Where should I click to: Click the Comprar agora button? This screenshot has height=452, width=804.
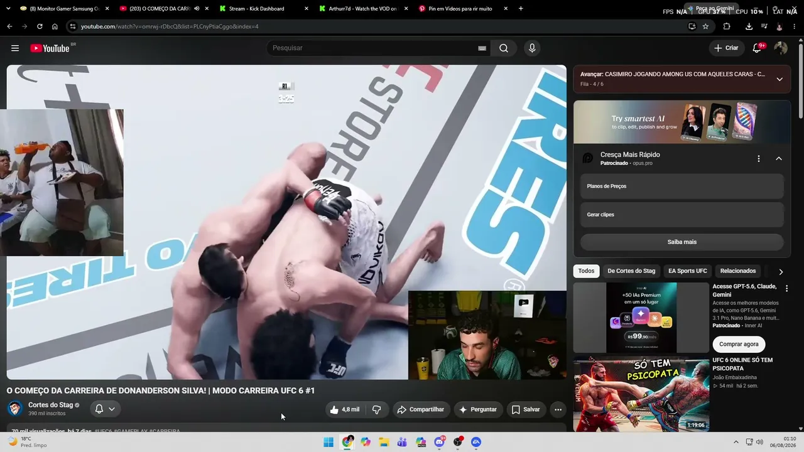739,344
